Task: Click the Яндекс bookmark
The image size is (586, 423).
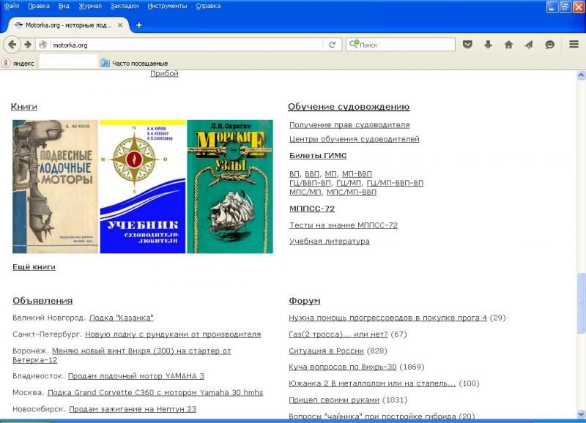Action: click(x=18, y=63)
